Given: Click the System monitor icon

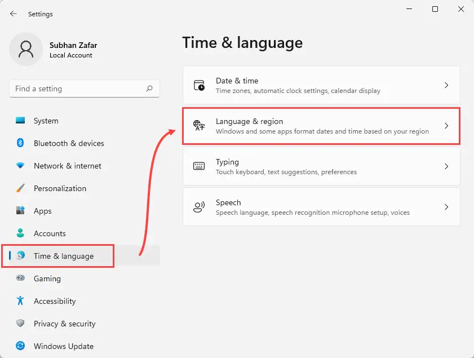Looking at the screenshot, I should pos(20,120).
